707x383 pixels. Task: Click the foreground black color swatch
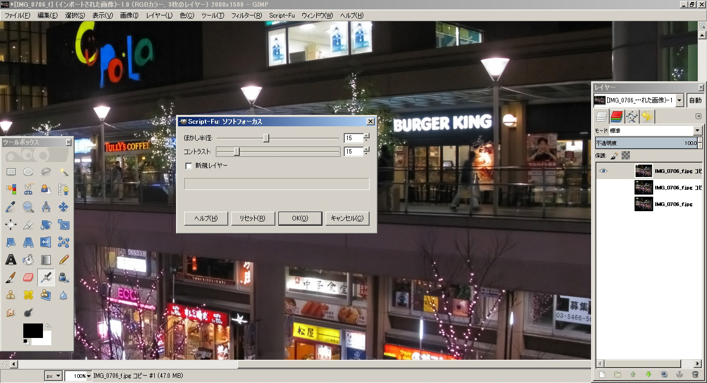33,331
